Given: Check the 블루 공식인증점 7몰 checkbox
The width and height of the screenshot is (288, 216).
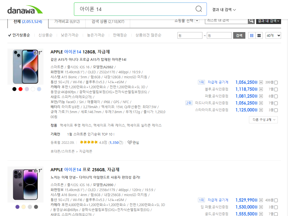Looking at the screenshot, I should coord(276,90).
